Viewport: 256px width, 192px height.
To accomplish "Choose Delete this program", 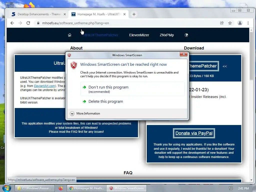I will click(132, 101).
